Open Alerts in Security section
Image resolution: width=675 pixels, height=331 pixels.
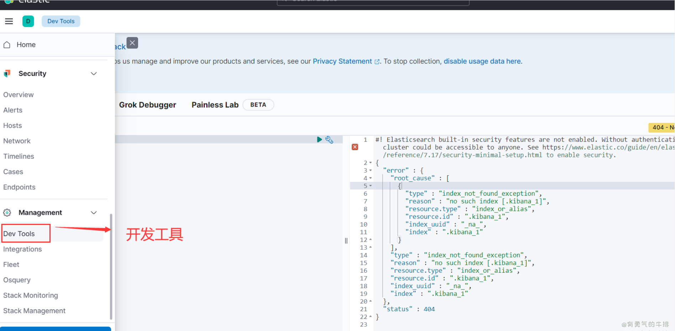click(x=13, y=110)
